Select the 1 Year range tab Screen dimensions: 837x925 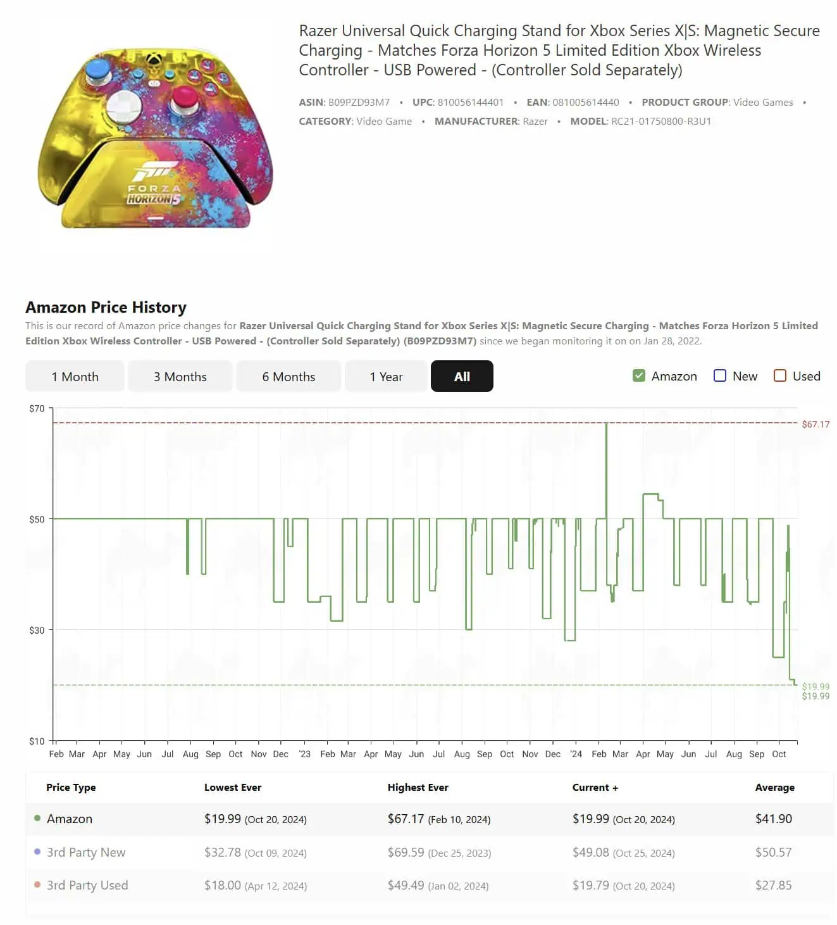point(386,377)
